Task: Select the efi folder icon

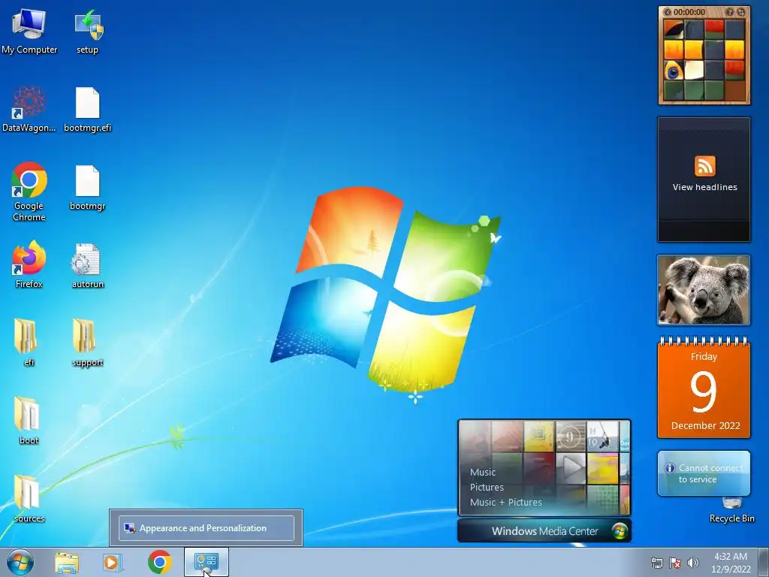Action: point(27,342)
